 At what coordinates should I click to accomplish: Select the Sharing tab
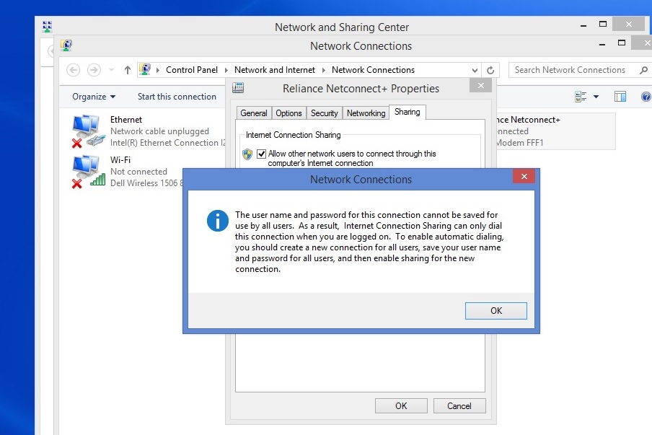click(407, 112)
